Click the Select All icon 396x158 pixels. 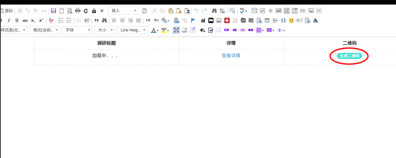pyautogui.click(x=232, y=11)
